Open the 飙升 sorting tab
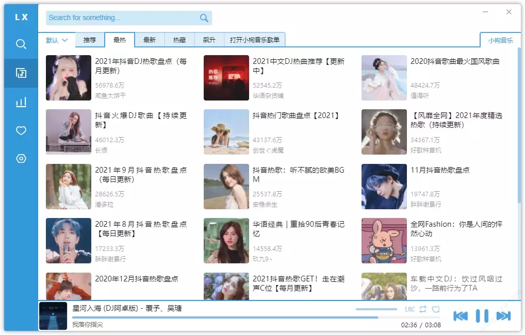 coord(209,40)
